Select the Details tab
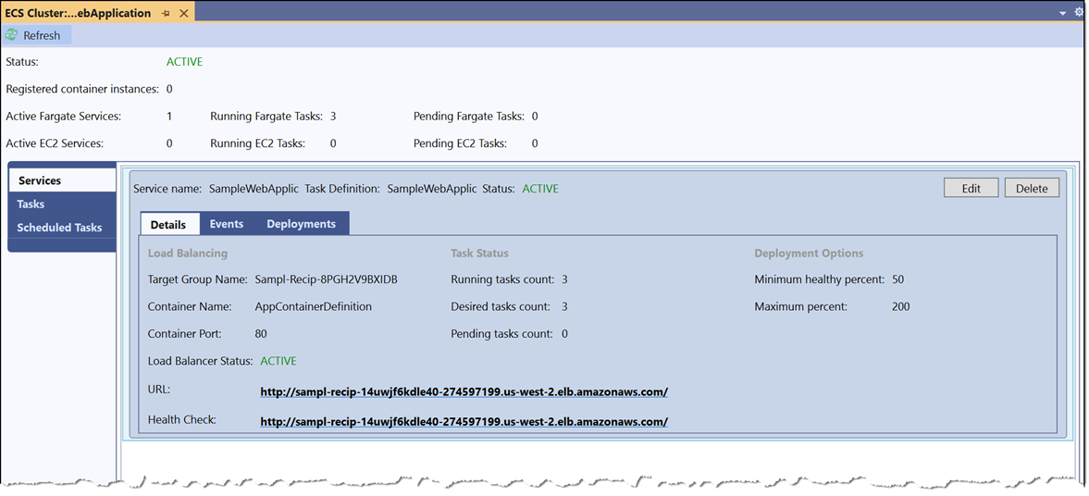This screenshot has height=496, width=1089. [x=168, y=224]
